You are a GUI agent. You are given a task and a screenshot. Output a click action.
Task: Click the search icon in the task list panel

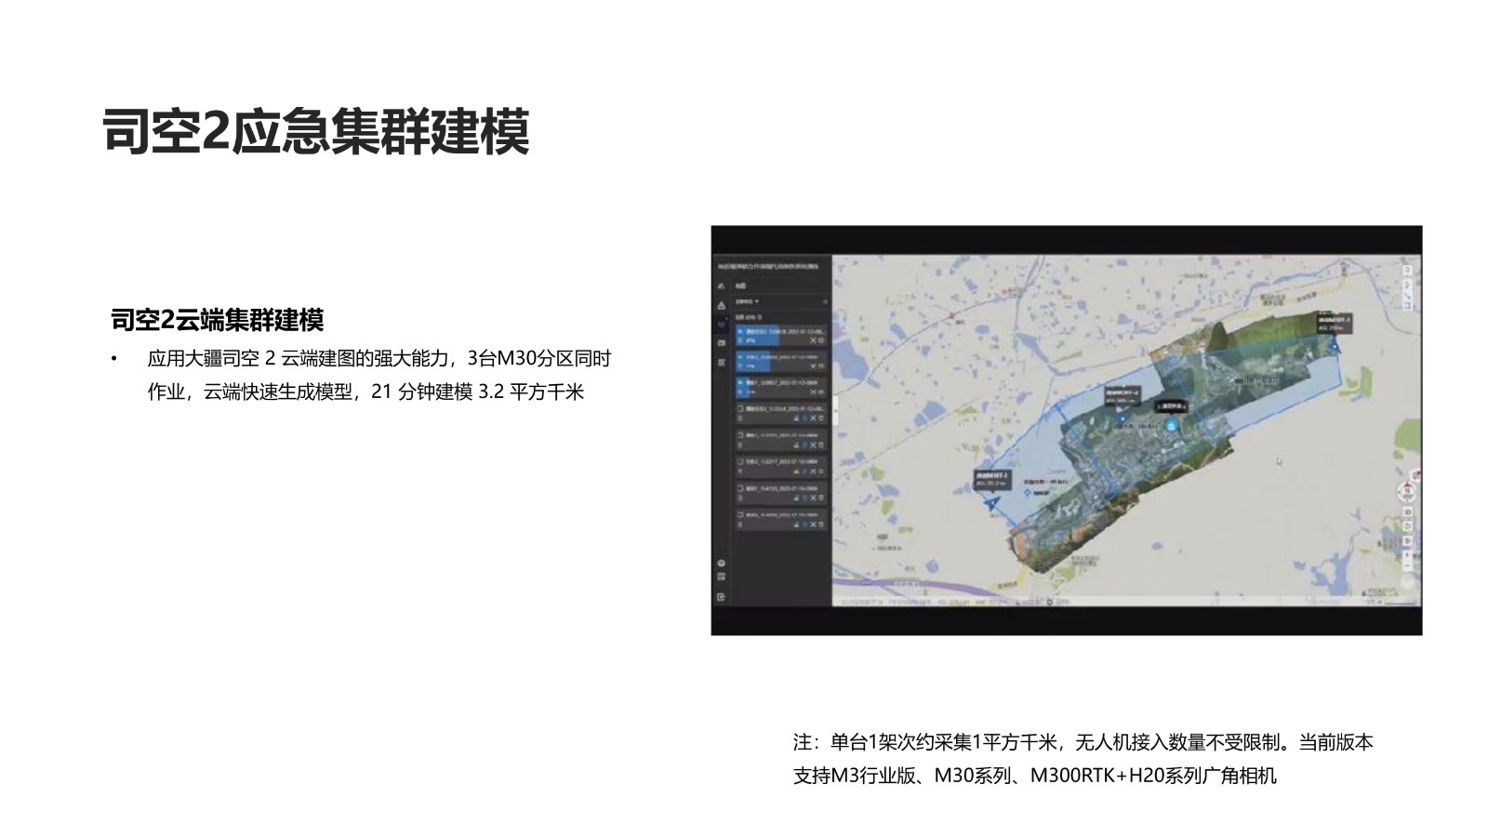pyautogui.click(x=824, y=301)
